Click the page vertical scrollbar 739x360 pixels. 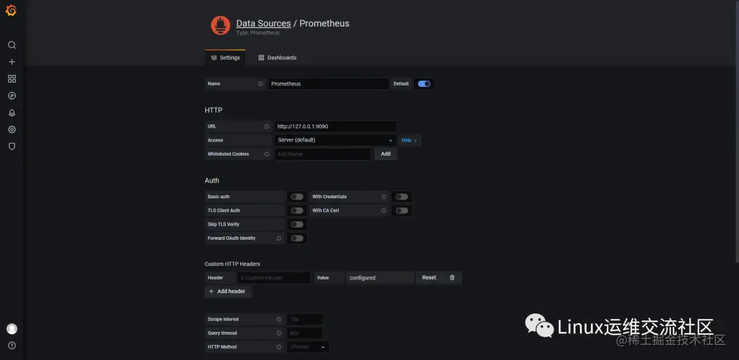click(737, 132)
